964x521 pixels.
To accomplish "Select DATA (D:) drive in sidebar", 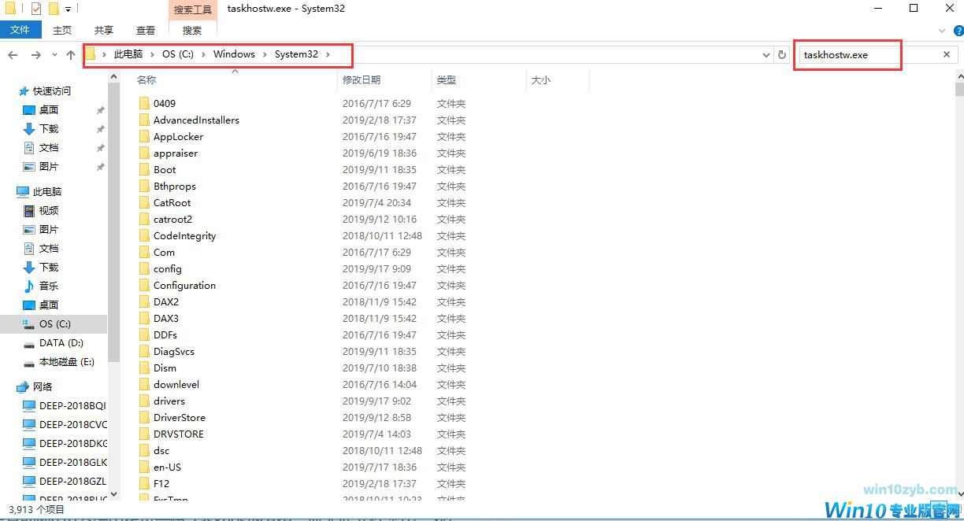I will (61, 342).
